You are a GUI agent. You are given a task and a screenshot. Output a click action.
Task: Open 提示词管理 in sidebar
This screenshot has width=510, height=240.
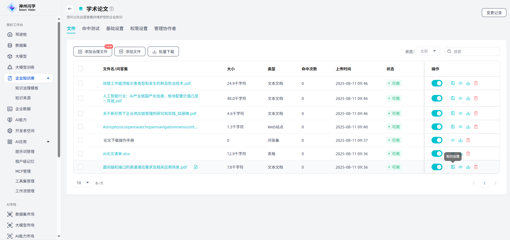point(25,152)
